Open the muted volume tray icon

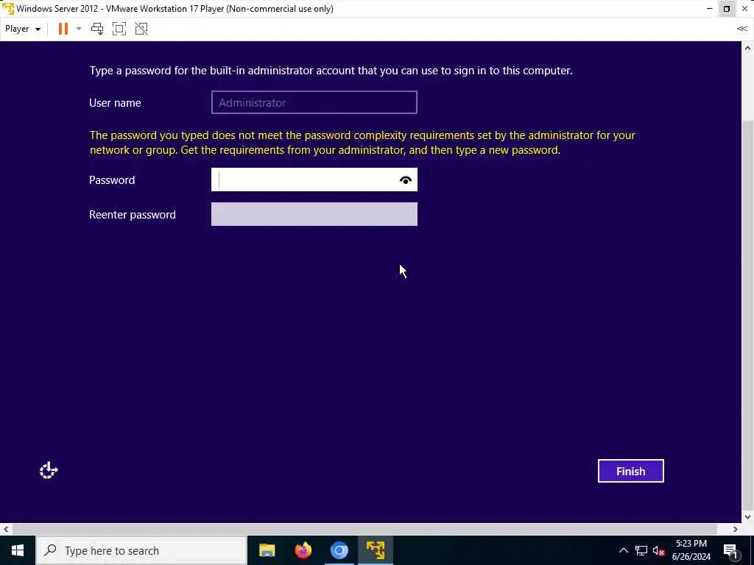click(659, 550)
